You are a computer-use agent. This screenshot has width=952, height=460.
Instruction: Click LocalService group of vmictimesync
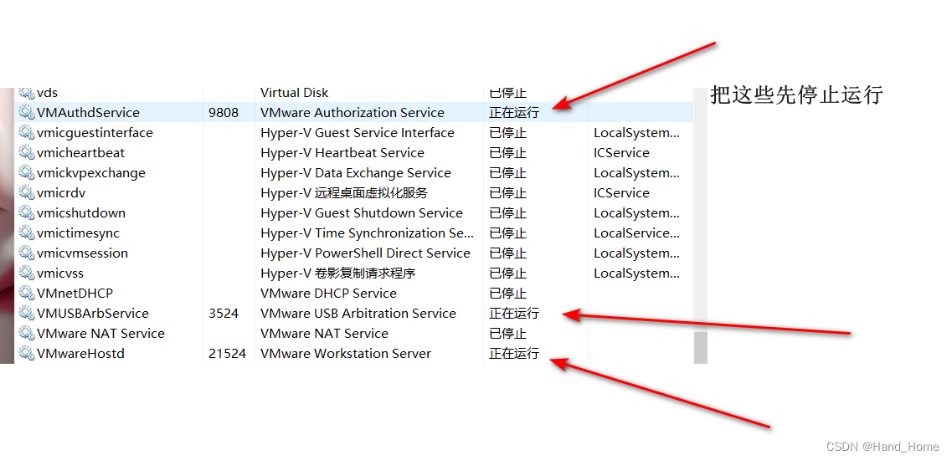pyautogui.click(x=636, y=233)
